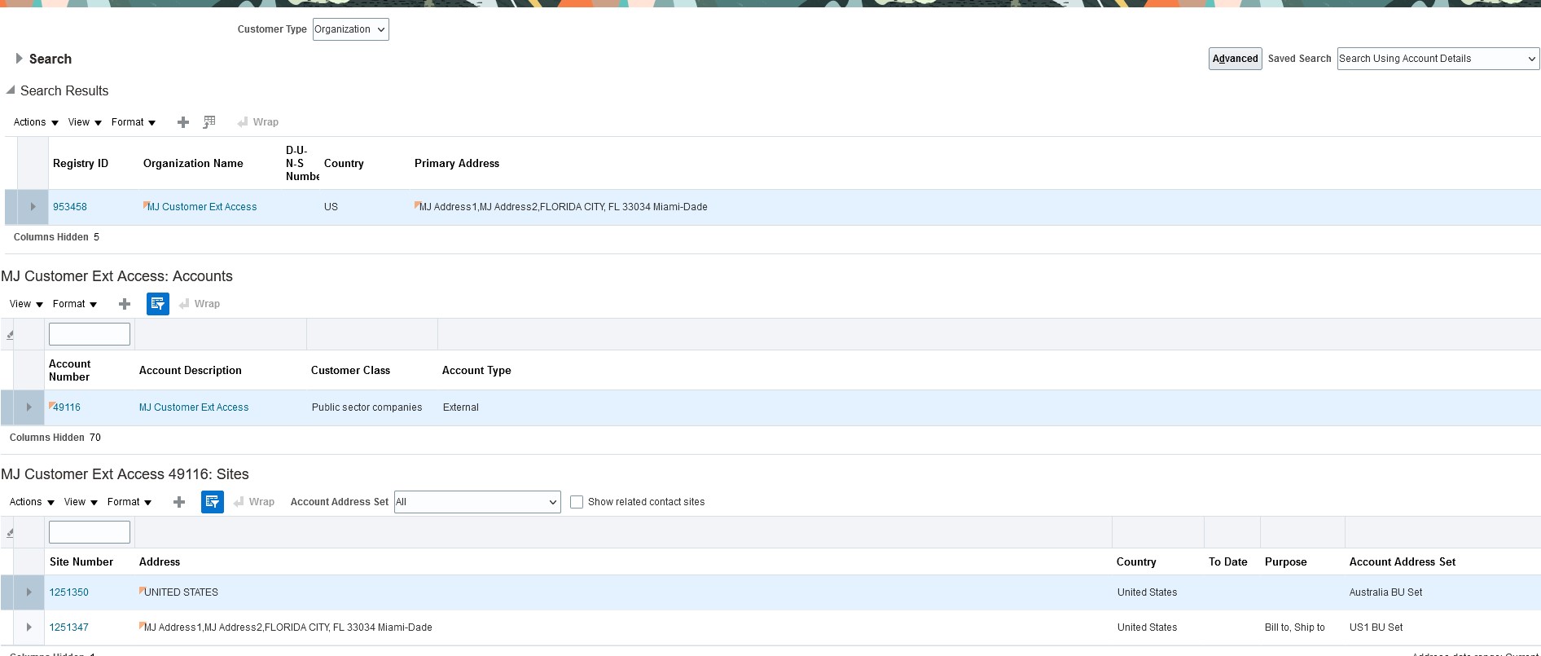Collapse the Search Results section
Screen dimensions: 1541x656
11,90
